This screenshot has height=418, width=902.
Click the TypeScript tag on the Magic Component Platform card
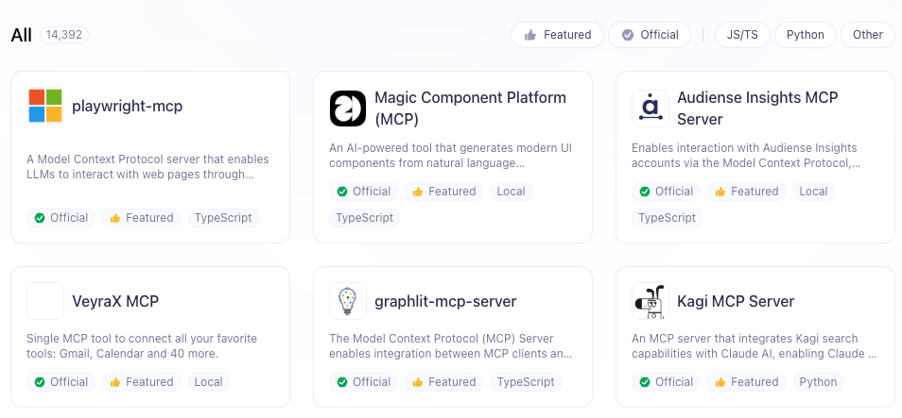(x=365, y=218)
